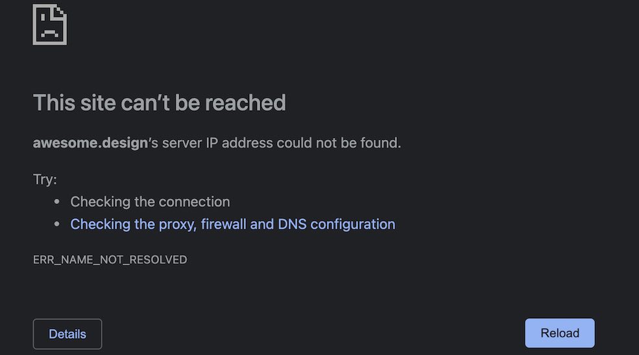Open the Details section
639x355 pixels.
(67, 334)
